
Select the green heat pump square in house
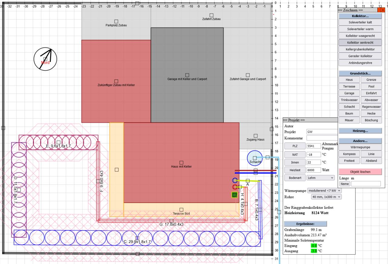click(234, 195)
